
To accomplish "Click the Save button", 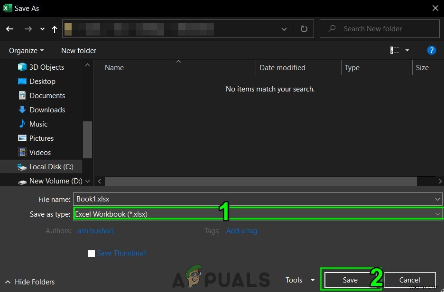I will (x=351, y=280).
